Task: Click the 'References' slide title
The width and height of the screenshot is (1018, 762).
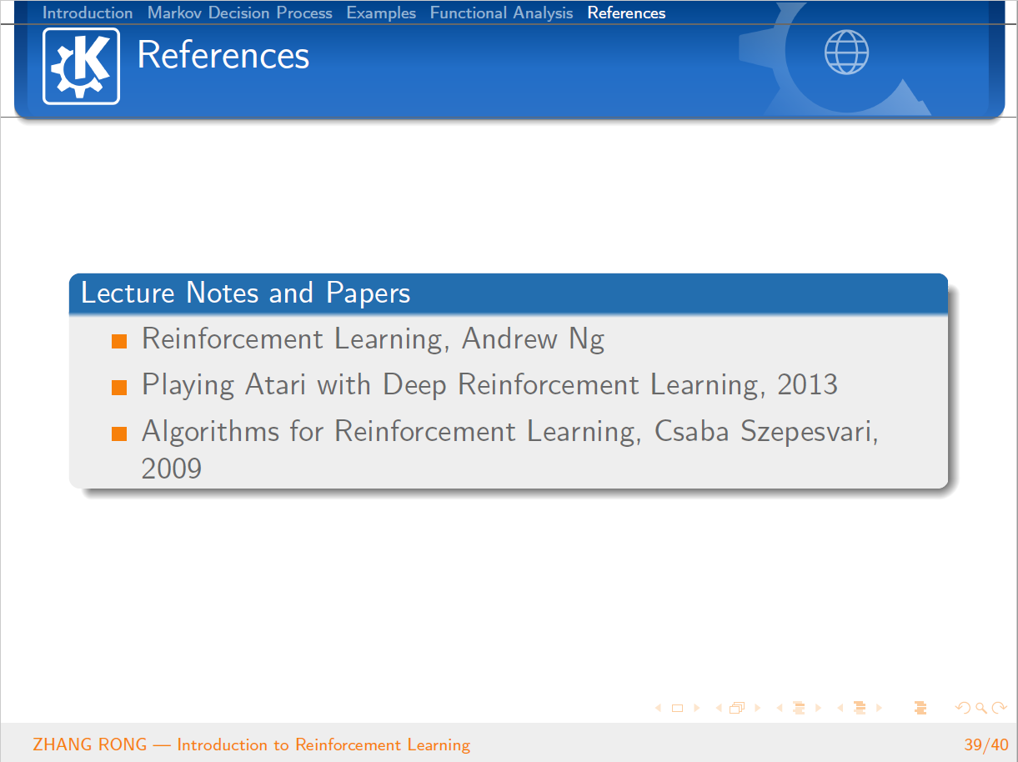Action: [223, 56]
